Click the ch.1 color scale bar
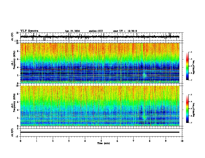This screenshot has width=205, height=158. [187, 66]
